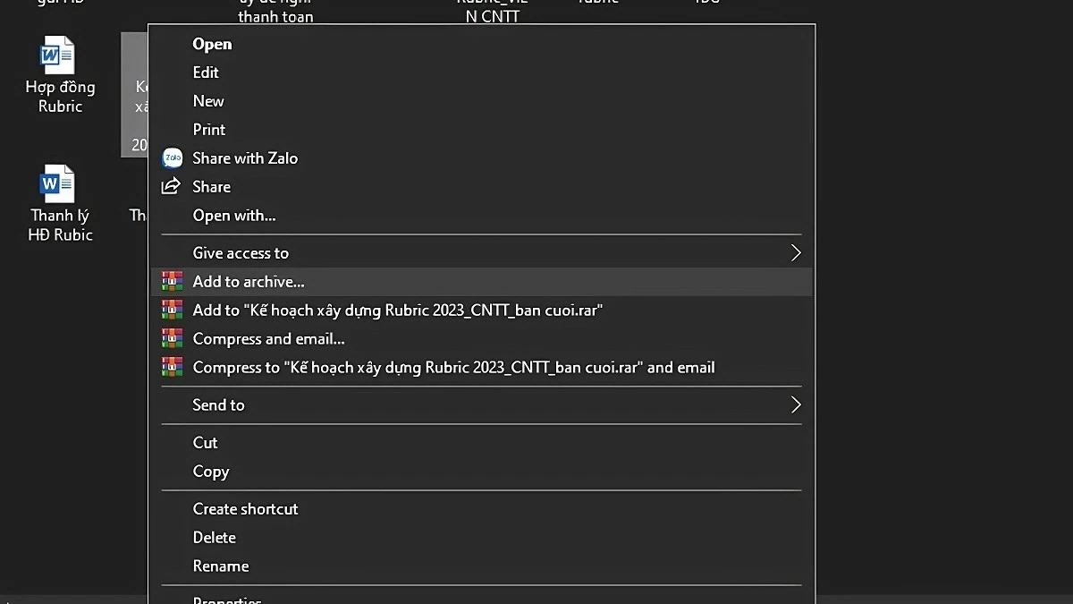Select the Thanh lý HĐ Rubic Word file
The height and width of the screenshot is (604, 1073).
pyautogui.click(x=59, y=185)
